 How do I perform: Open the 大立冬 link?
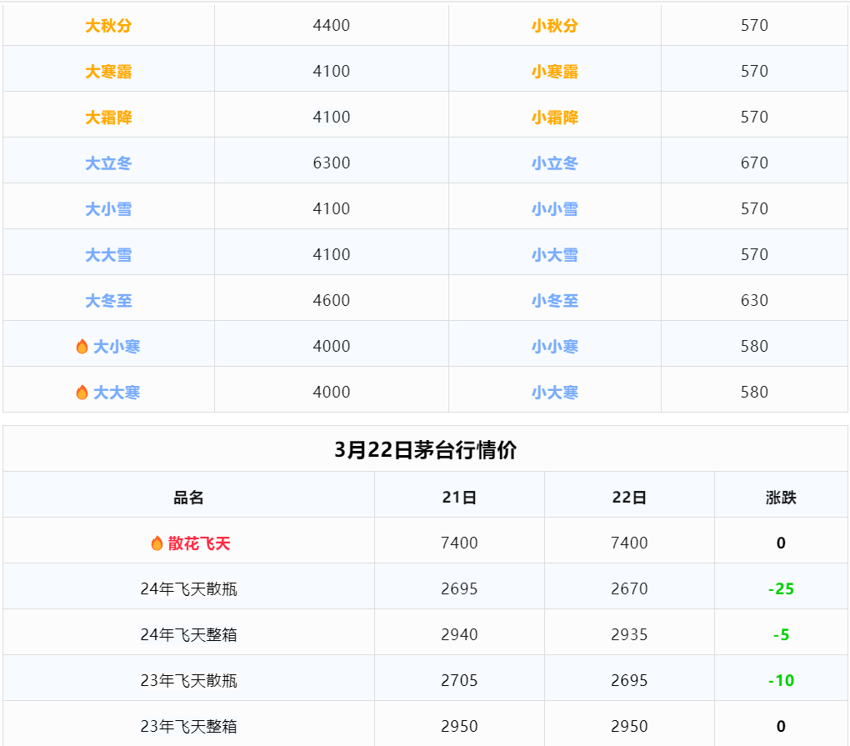click(108, 163)
